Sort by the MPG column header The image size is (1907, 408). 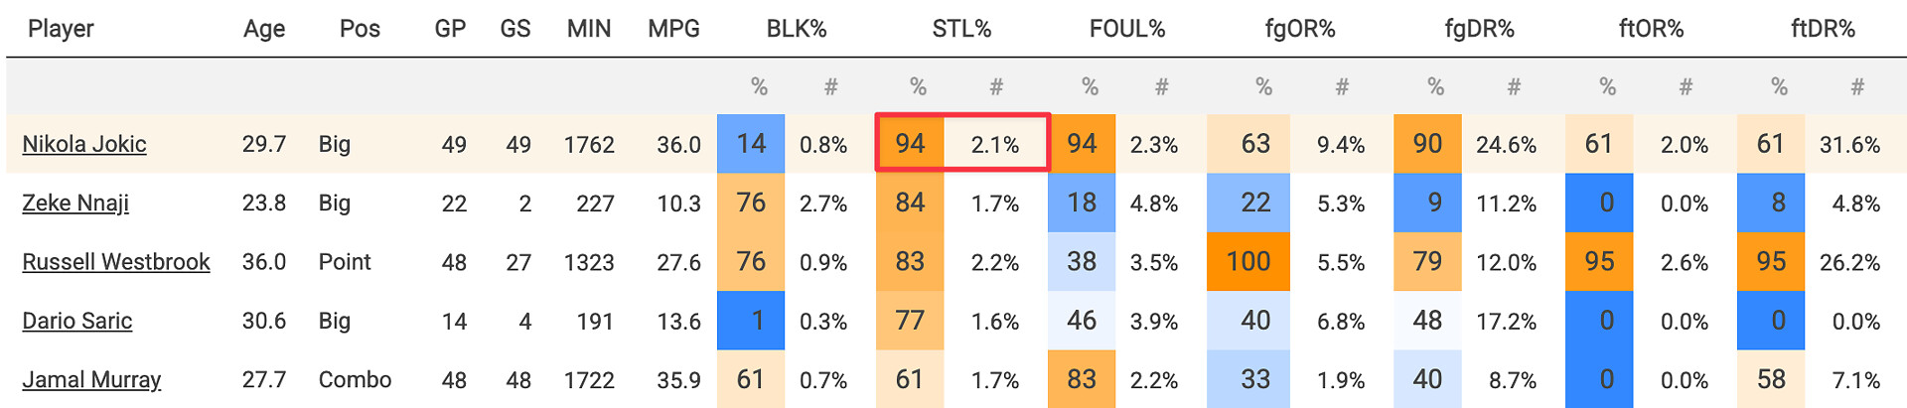click(673, 29)
